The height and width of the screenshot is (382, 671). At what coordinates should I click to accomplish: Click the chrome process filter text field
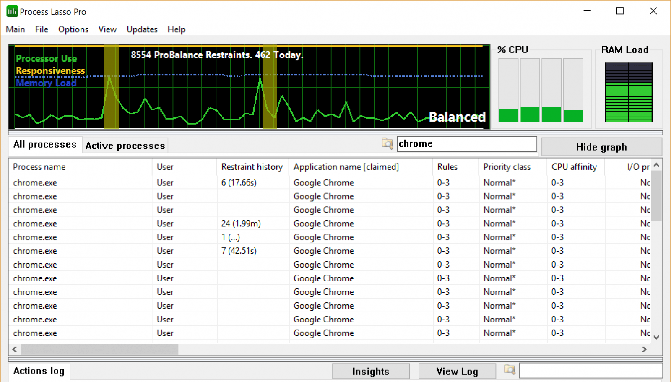pyautogui.click(x=466, y=144)
